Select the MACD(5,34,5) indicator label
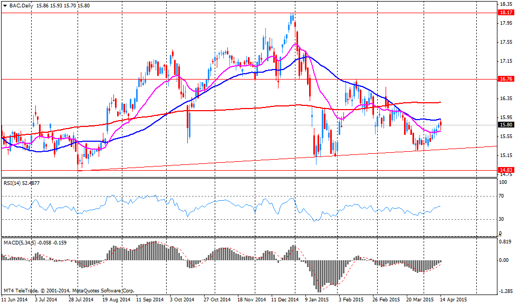The image size is (518, 304). click(x=35, y=242)
